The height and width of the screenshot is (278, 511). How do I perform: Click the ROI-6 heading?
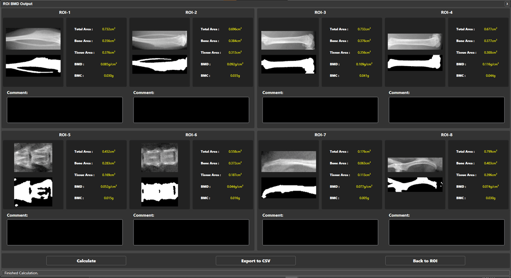point(191,135)
